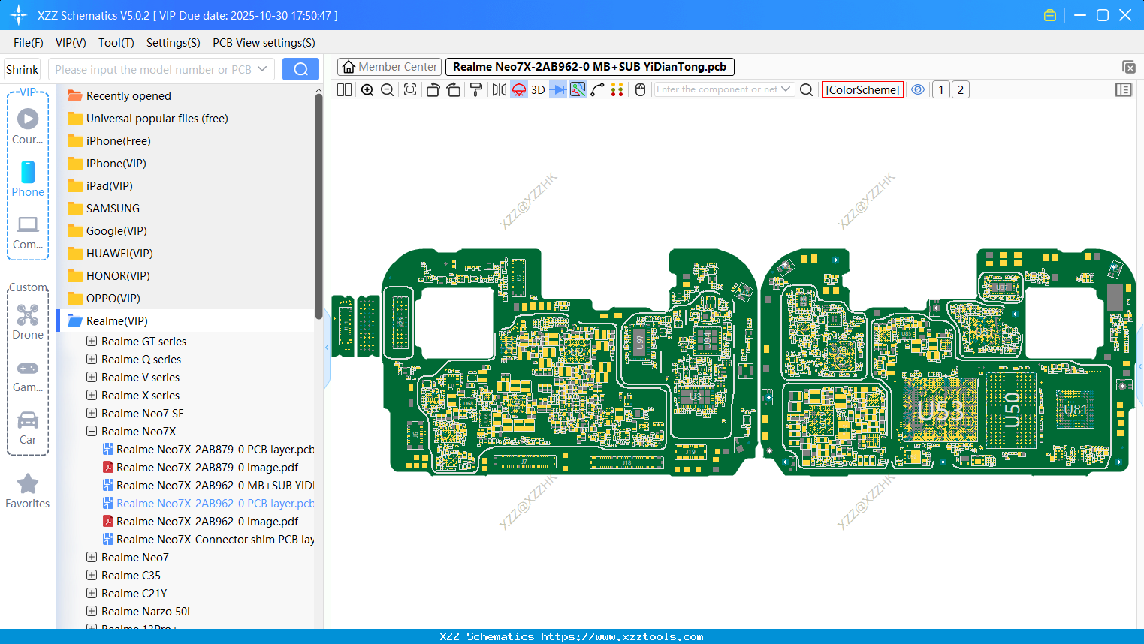The height and width of the screenshot is (644, 1144).
Task: Collapse the Realme Neo7X tree node
Action: pos(92,431)
